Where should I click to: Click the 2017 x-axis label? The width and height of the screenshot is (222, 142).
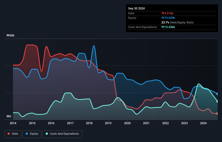pyautogui.click(x=70, y=123)
